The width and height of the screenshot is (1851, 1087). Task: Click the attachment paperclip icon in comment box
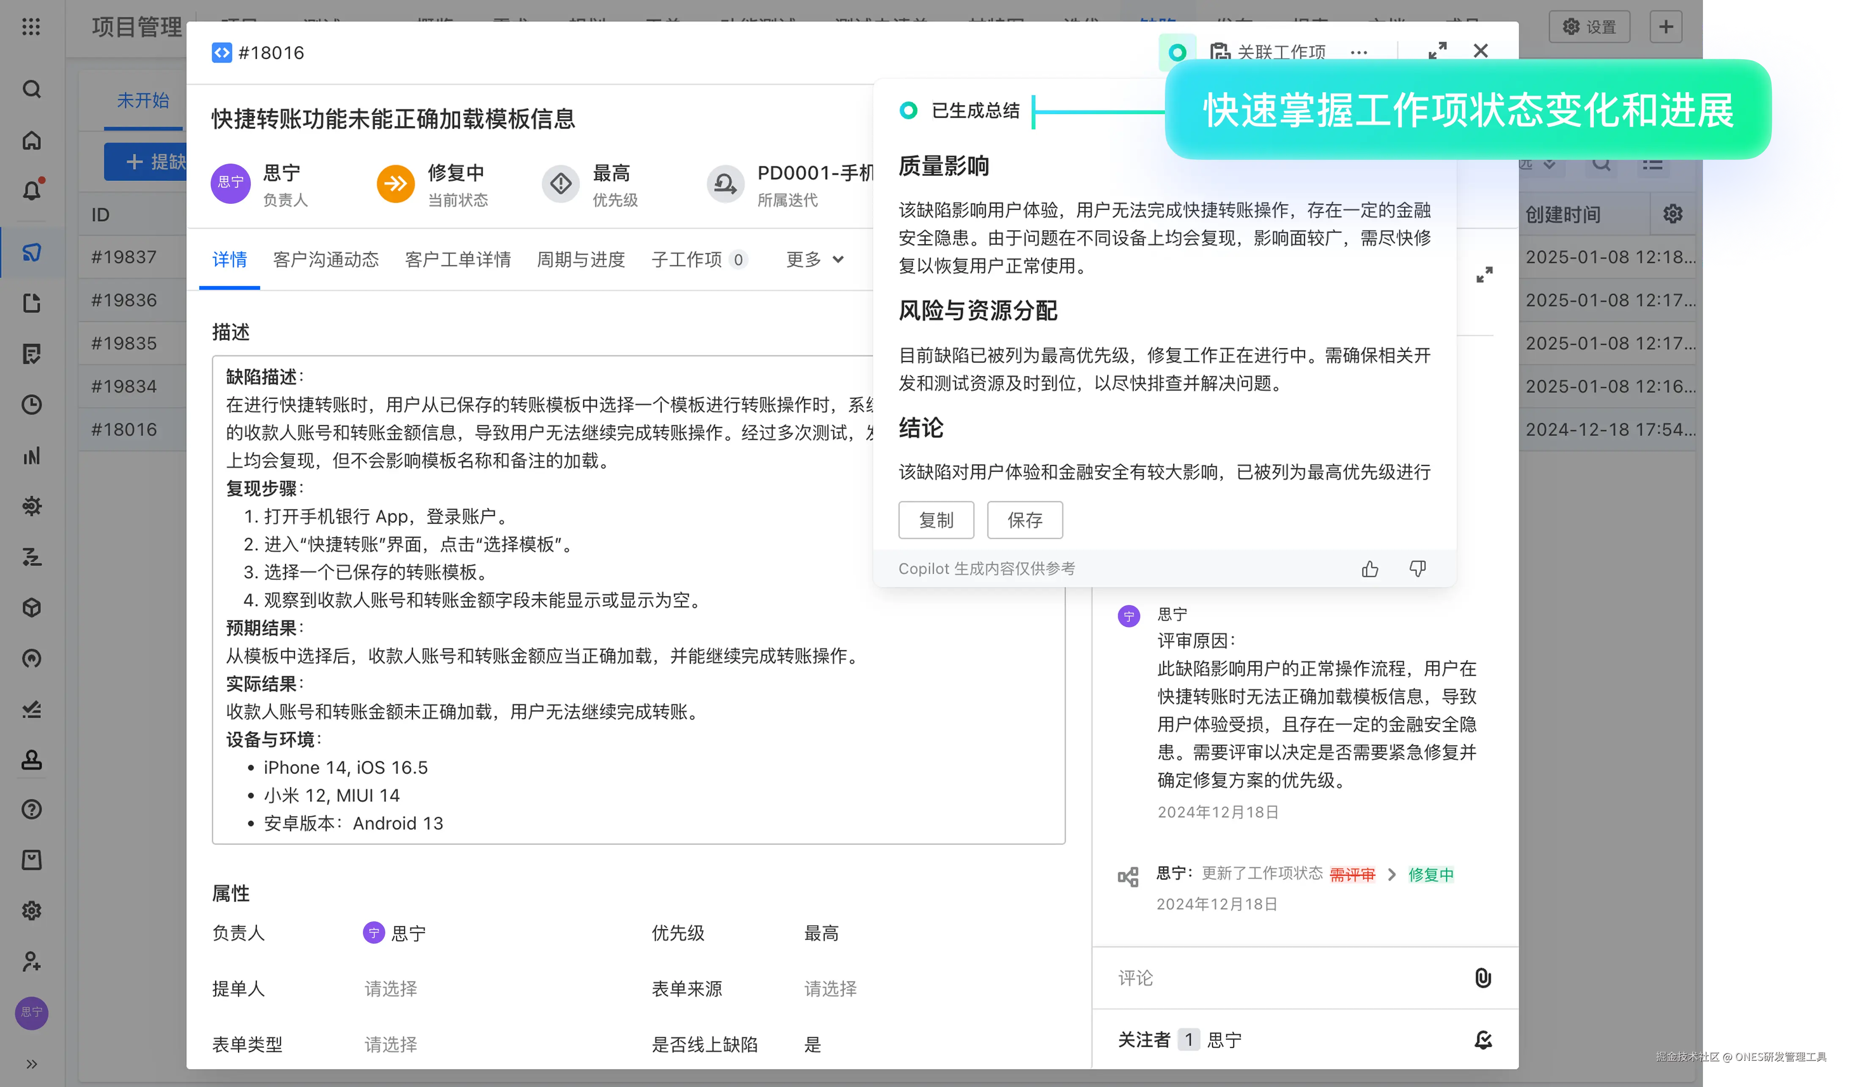click(1482, 977)
